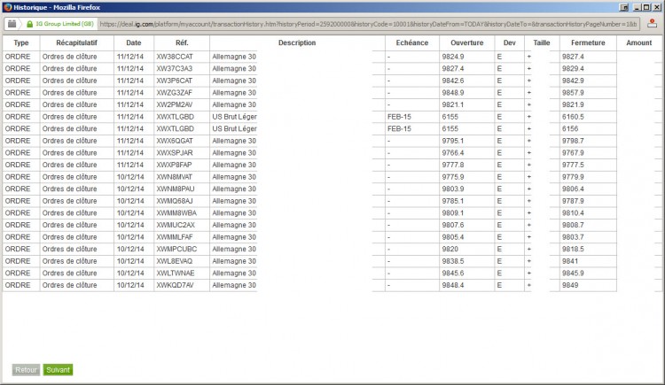665x385 pixels.
Task: Click the Récapitulatif column header
Action: pyautogui.click(x=77, y=42)
